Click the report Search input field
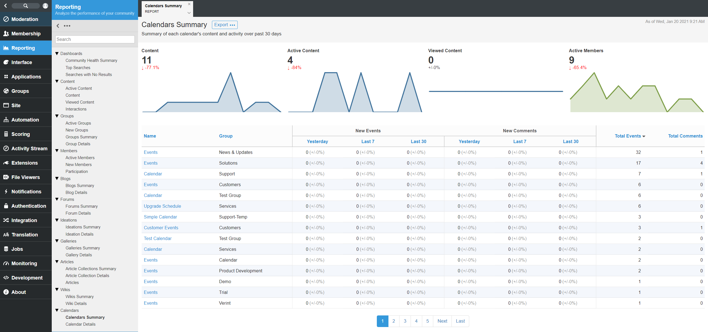This screenshot has width=708, height=332. click(95, 39)
